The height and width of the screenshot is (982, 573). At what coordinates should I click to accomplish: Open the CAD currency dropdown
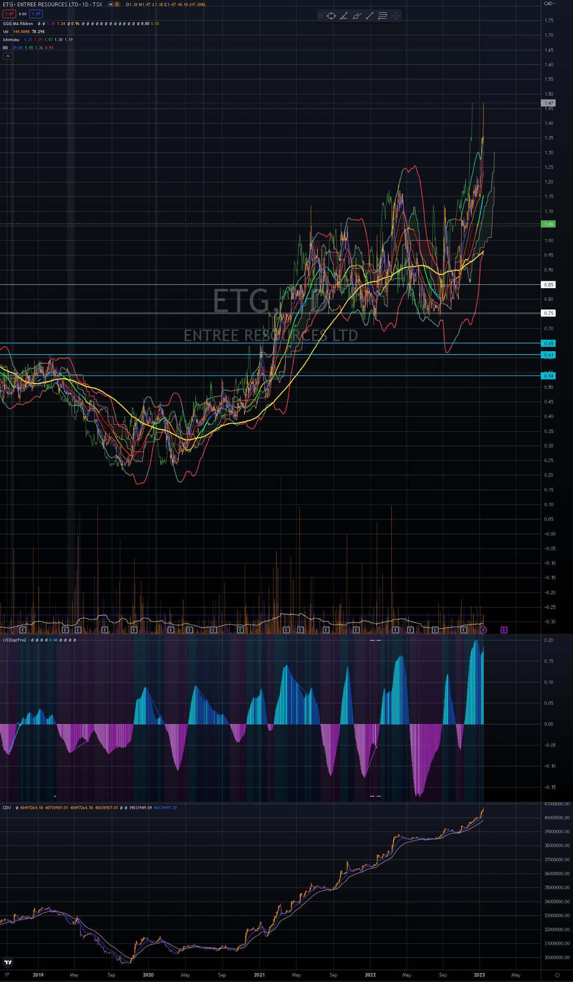[550, 4]
